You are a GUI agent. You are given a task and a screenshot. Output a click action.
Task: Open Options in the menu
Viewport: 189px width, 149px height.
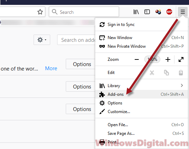[x=142, y=103]
